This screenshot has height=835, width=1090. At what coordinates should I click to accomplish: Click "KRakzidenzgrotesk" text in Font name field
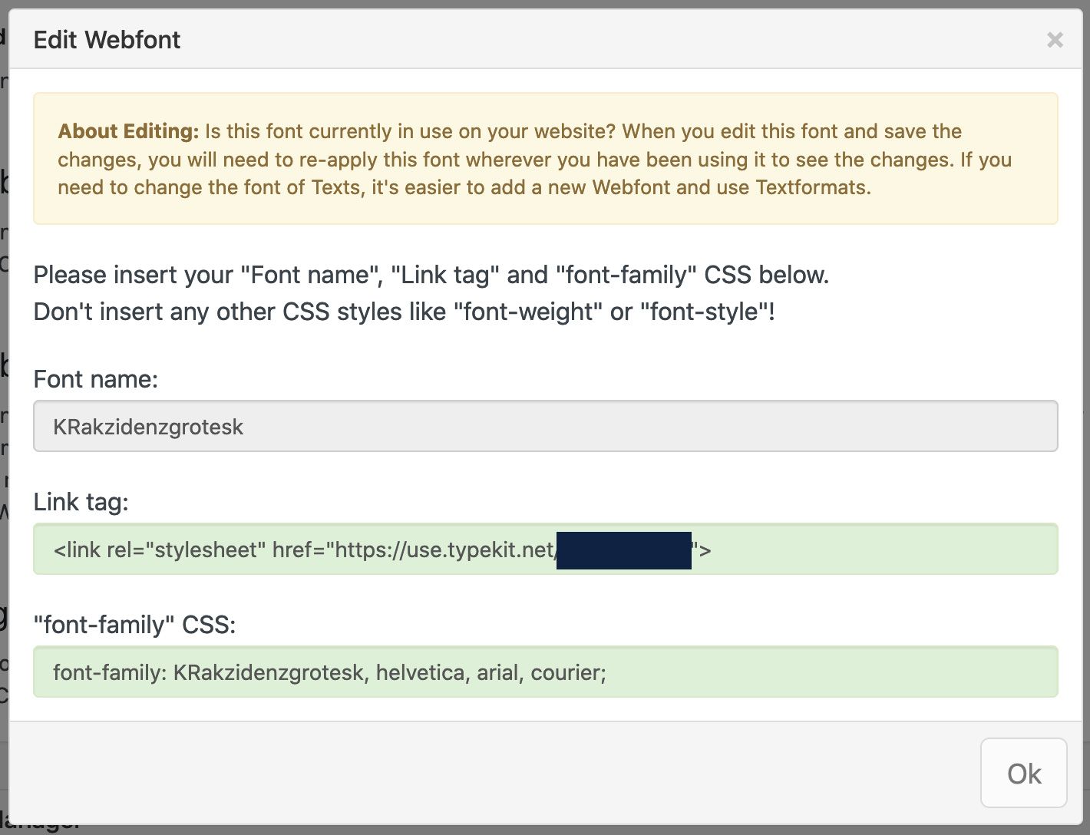point(147,427)
